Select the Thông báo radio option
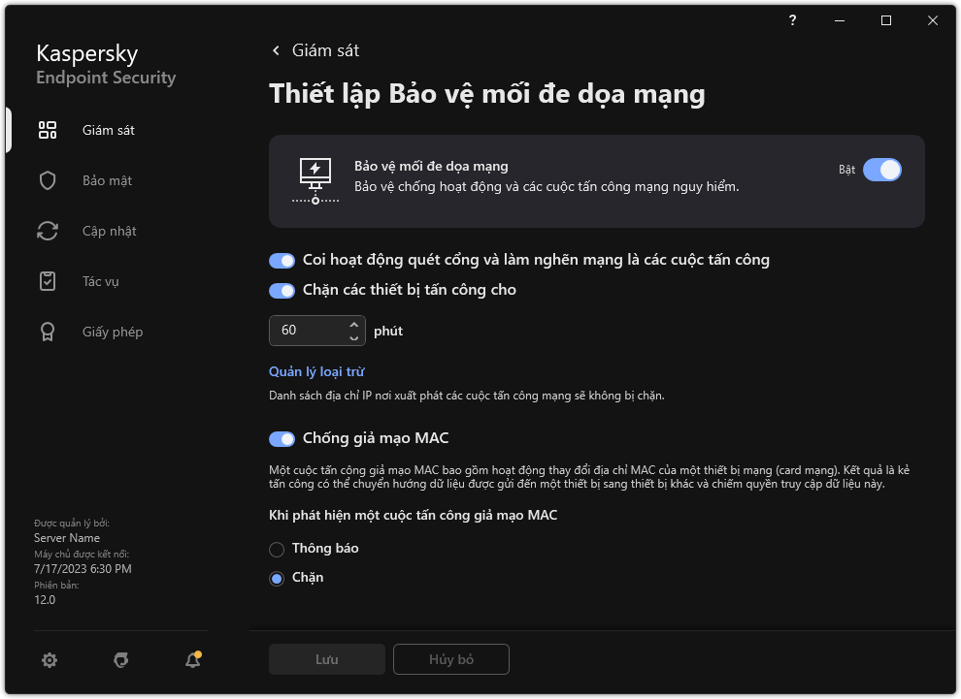 pyautogui.click(x=278, y=549)
